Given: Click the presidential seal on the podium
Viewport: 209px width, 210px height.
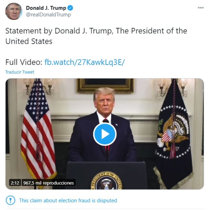Looking at the screenshot, I should pos(106,180).
